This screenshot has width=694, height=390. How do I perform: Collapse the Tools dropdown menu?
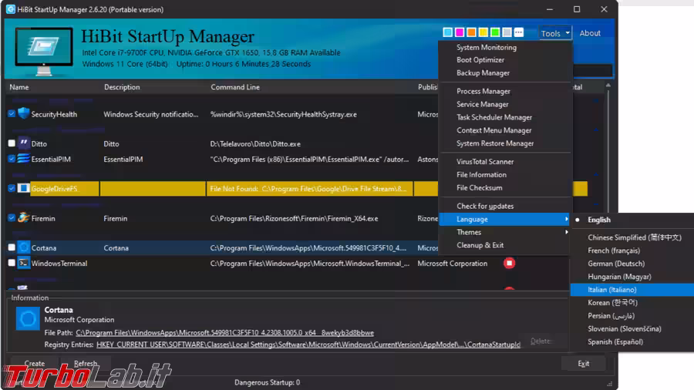pos(555,33)
